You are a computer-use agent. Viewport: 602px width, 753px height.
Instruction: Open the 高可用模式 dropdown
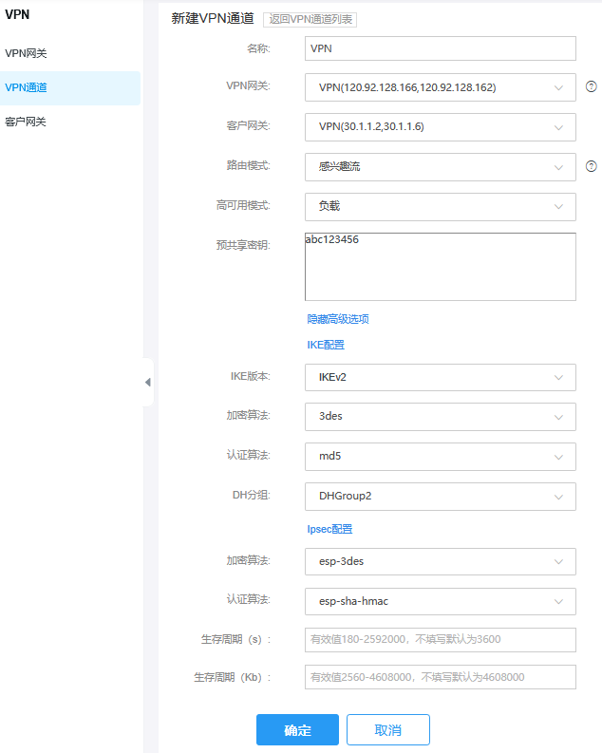pyautogui.click(x=441, y=206)
